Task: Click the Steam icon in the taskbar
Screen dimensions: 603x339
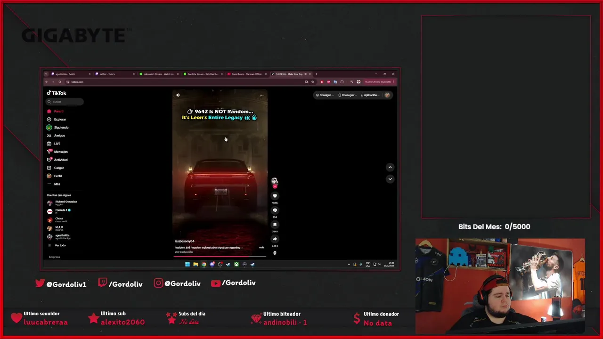Action: 228,265
